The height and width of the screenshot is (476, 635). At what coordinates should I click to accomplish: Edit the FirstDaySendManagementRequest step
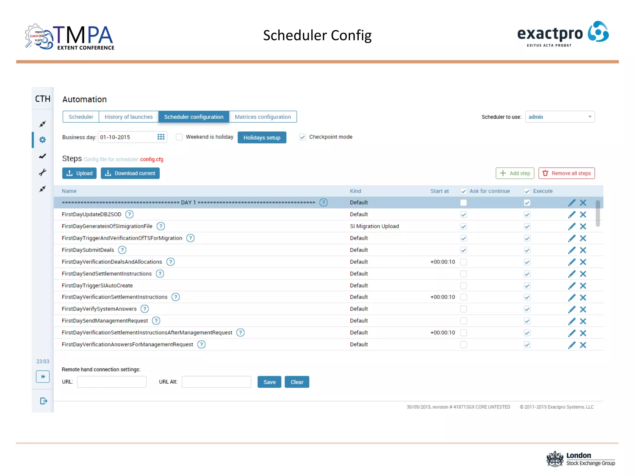tap(572, 321)
